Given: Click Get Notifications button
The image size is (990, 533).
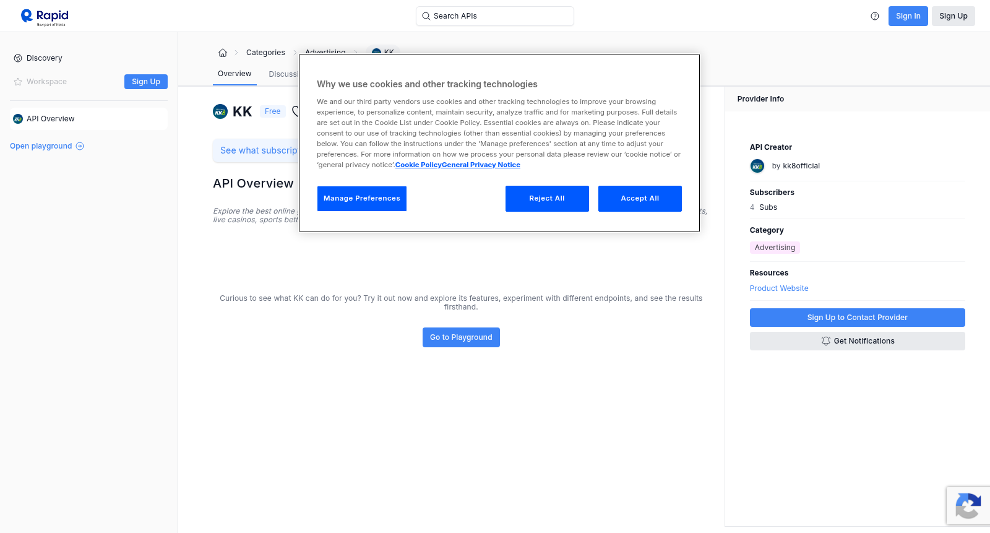Looking at the screenshot, I should pyautogui.click(x=858, y=341).
